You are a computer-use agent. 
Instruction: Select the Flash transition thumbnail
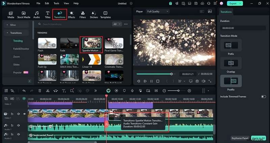click(x=47, y=43)
